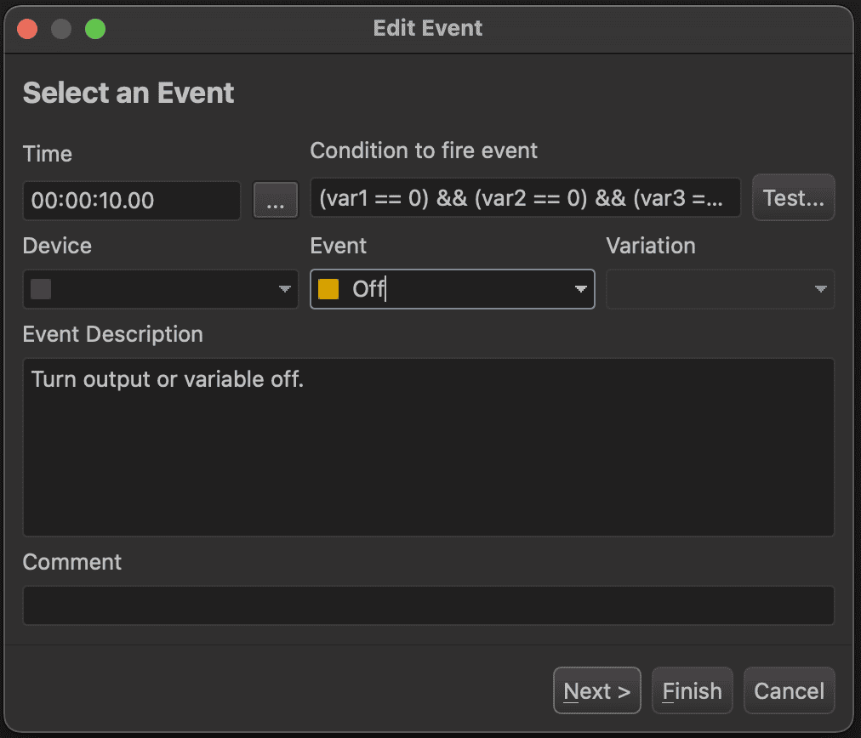
Task: Click the Select an Event heading
Action: (128, 94)
